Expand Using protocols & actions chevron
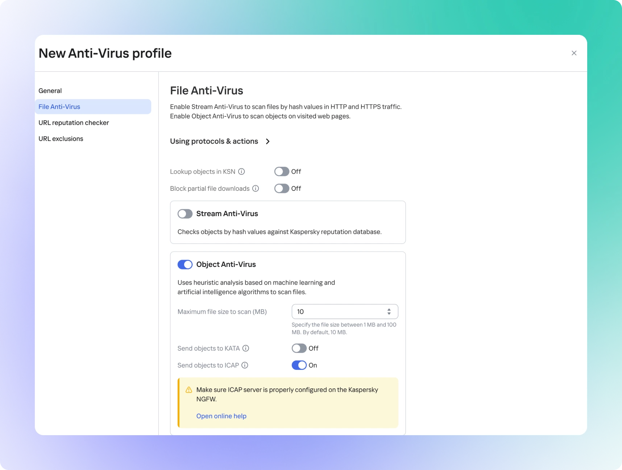This screenshot has height=470, width=622. [x=268, y=141]
